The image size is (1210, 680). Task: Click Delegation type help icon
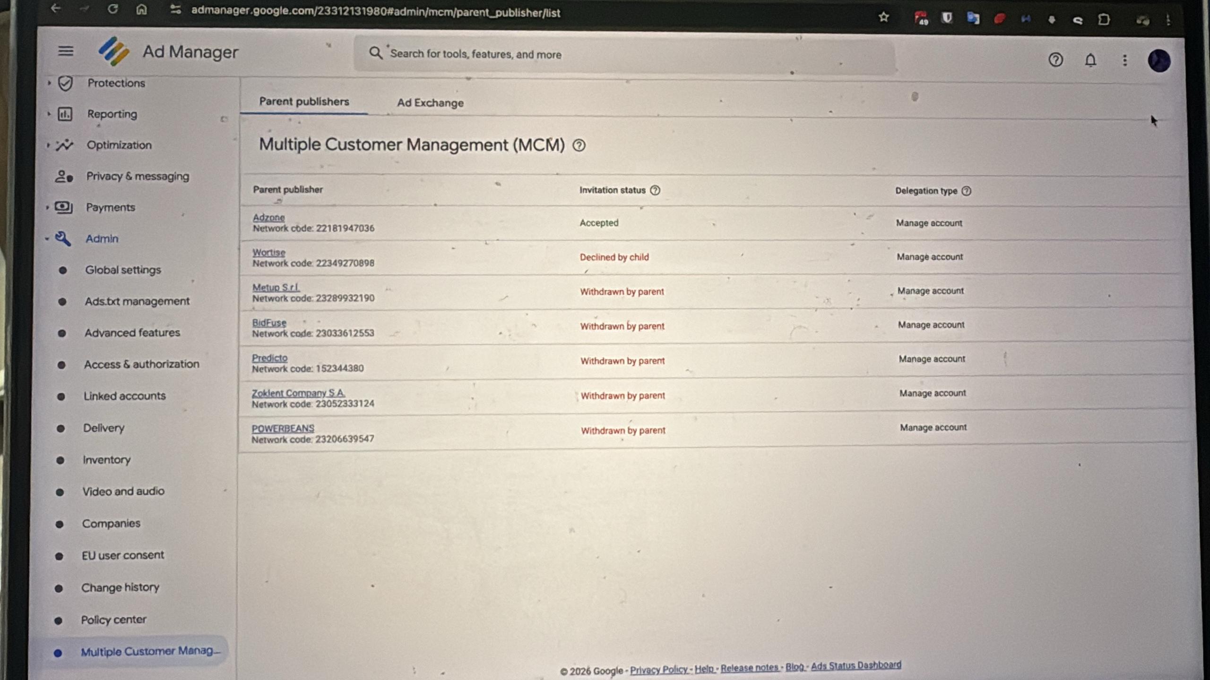(x=967, y=191)
